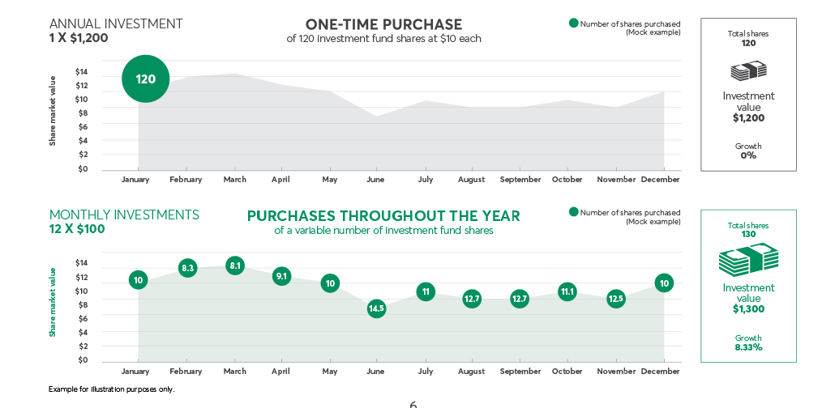Click the 12.5 shares bubble for November
This screenshot has width=835, height=408.
coord(616,299)
